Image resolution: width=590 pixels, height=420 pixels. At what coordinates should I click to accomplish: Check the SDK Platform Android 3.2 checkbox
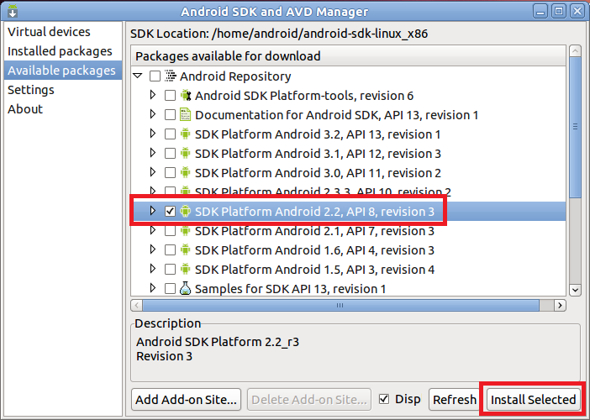tap(170, 134)
